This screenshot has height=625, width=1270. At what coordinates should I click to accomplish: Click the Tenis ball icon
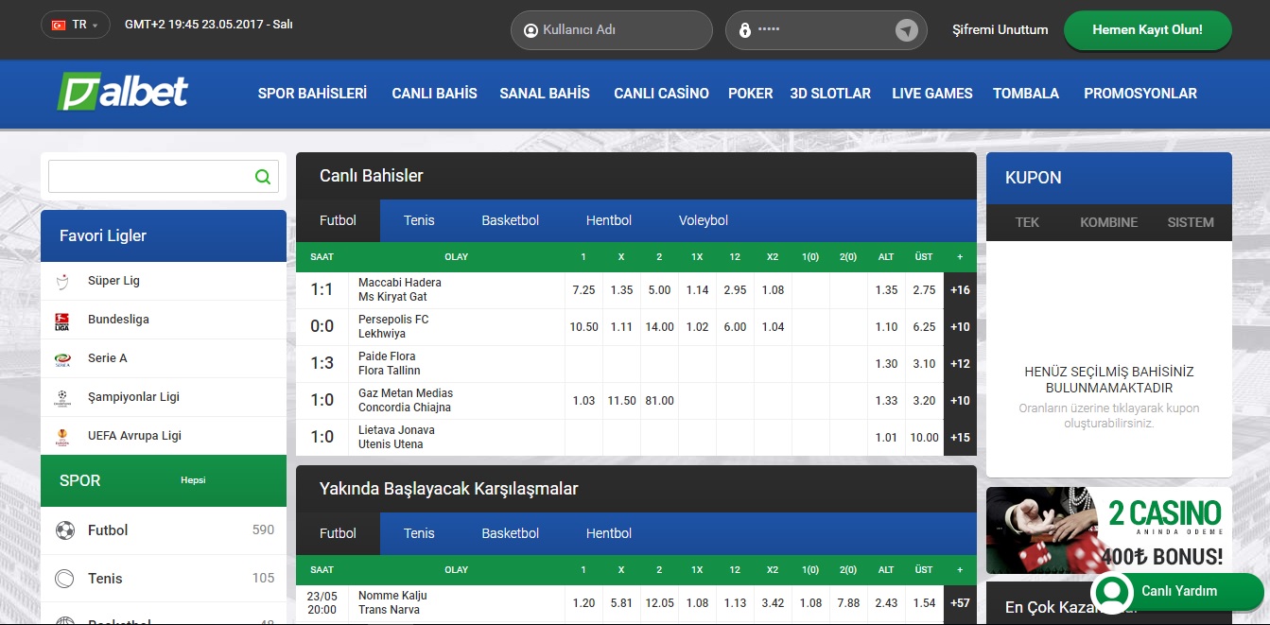pyautogui.click(x=64, y=579)
